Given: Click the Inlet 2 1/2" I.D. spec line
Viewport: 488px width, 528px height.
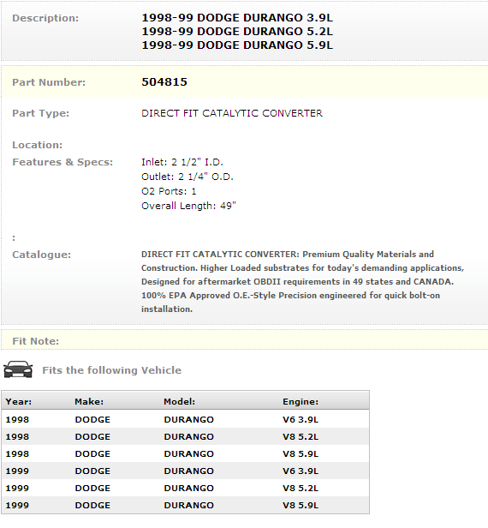Looking at the screenshot, I should [x=182, y=162].
